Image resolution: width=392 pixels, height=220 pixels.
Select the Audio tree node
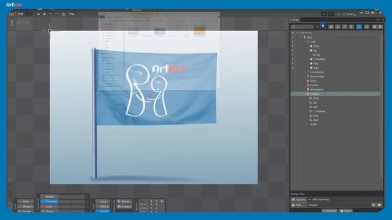click(314, 124)
